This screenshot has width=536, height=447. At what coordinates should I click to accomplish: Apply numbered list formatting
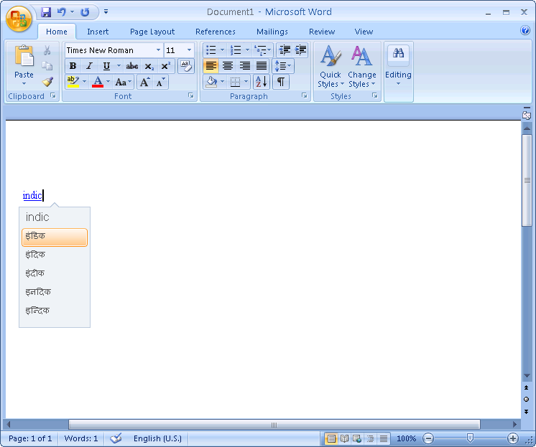tap(236, 50)
